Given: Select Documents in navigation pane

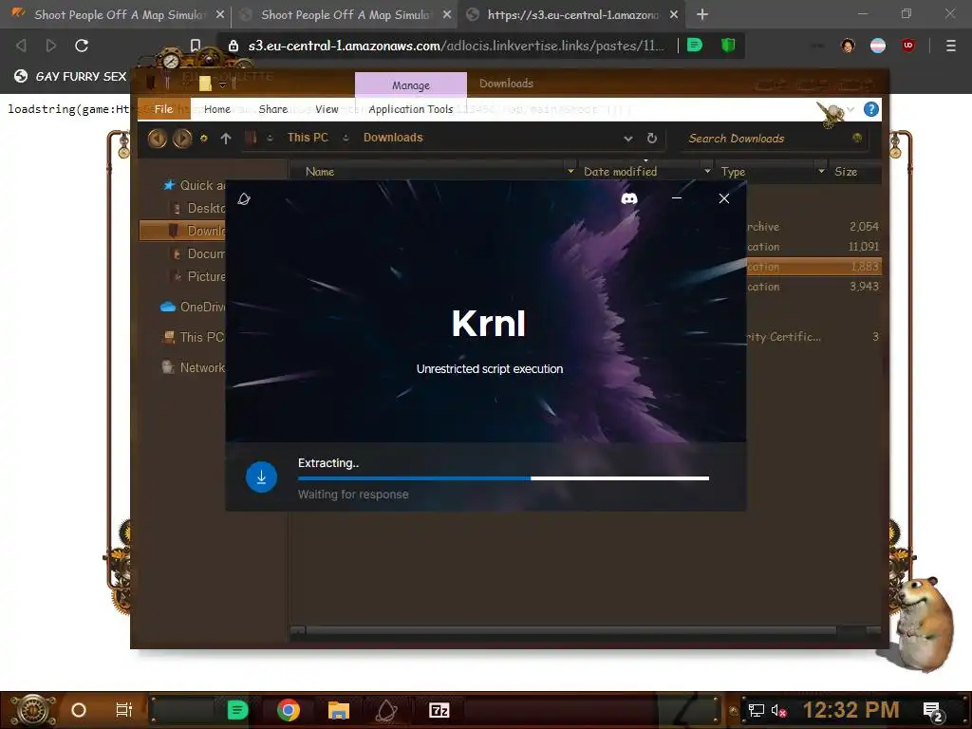Looking at the screenshot, I should (198, 253).
